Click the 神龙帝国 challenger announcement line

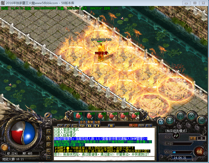pos(103,143)
